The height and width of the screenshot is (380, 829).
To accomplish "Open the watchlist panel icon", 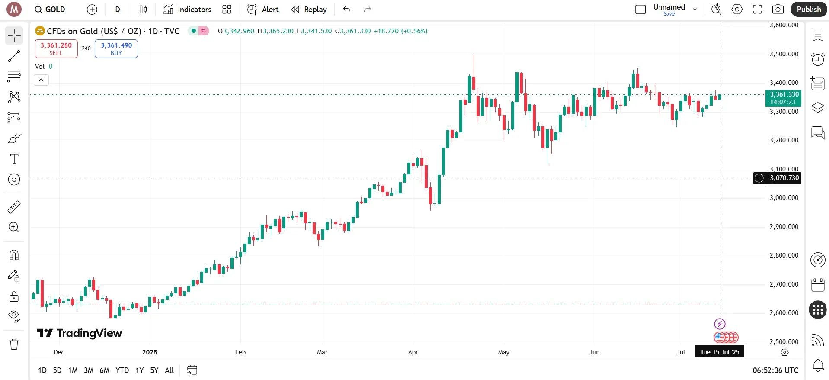I will (817, 35).
